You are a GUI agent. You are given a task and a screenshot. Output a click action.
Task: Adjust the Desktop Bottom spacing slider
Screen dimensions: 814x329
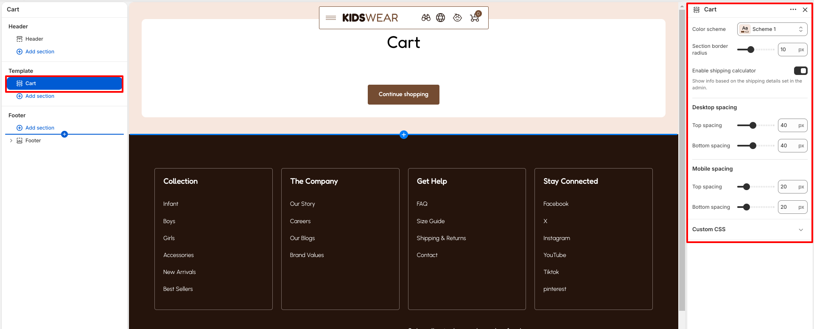(756, 146)
